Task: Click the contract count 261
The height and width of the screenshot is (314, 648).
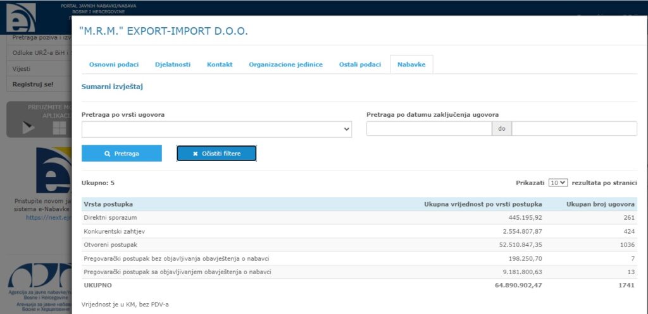Action: tap(630, 218)
